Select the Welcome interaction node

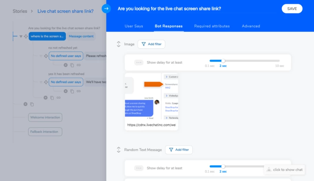coord(45,117)
